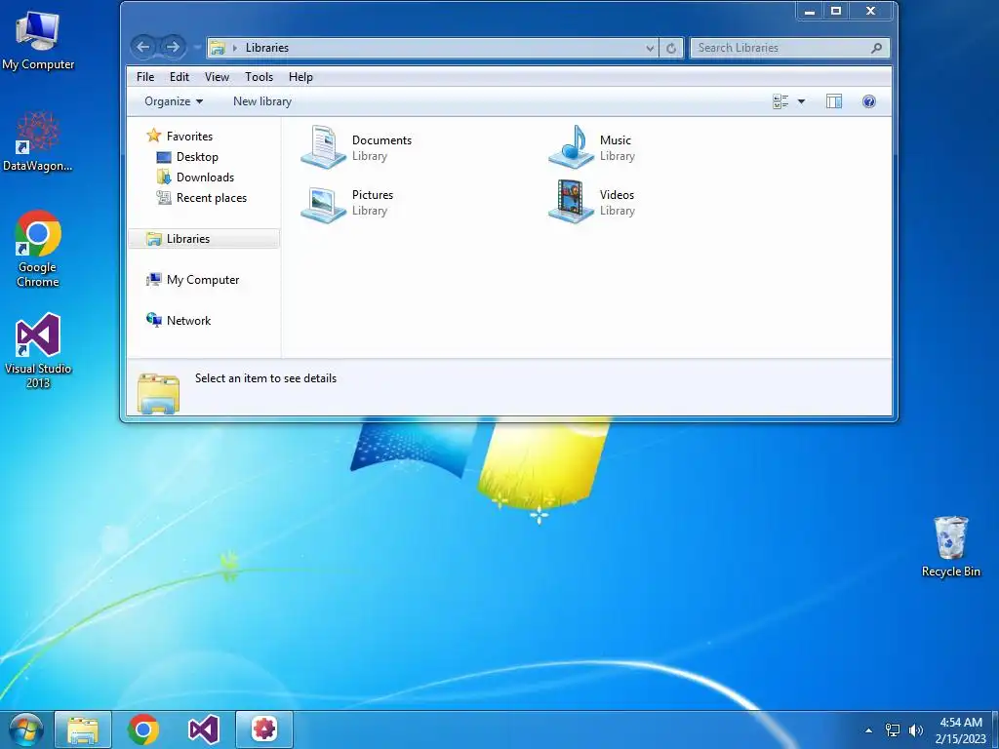Launch Visual Studio 2013 desktop shortcut
Screen dimensions: 999x749
point(38,350)
